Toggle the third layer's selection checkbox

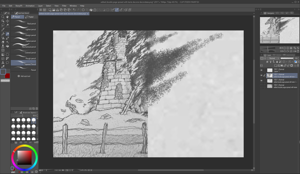pyautogui.click(x=265, y=81)
